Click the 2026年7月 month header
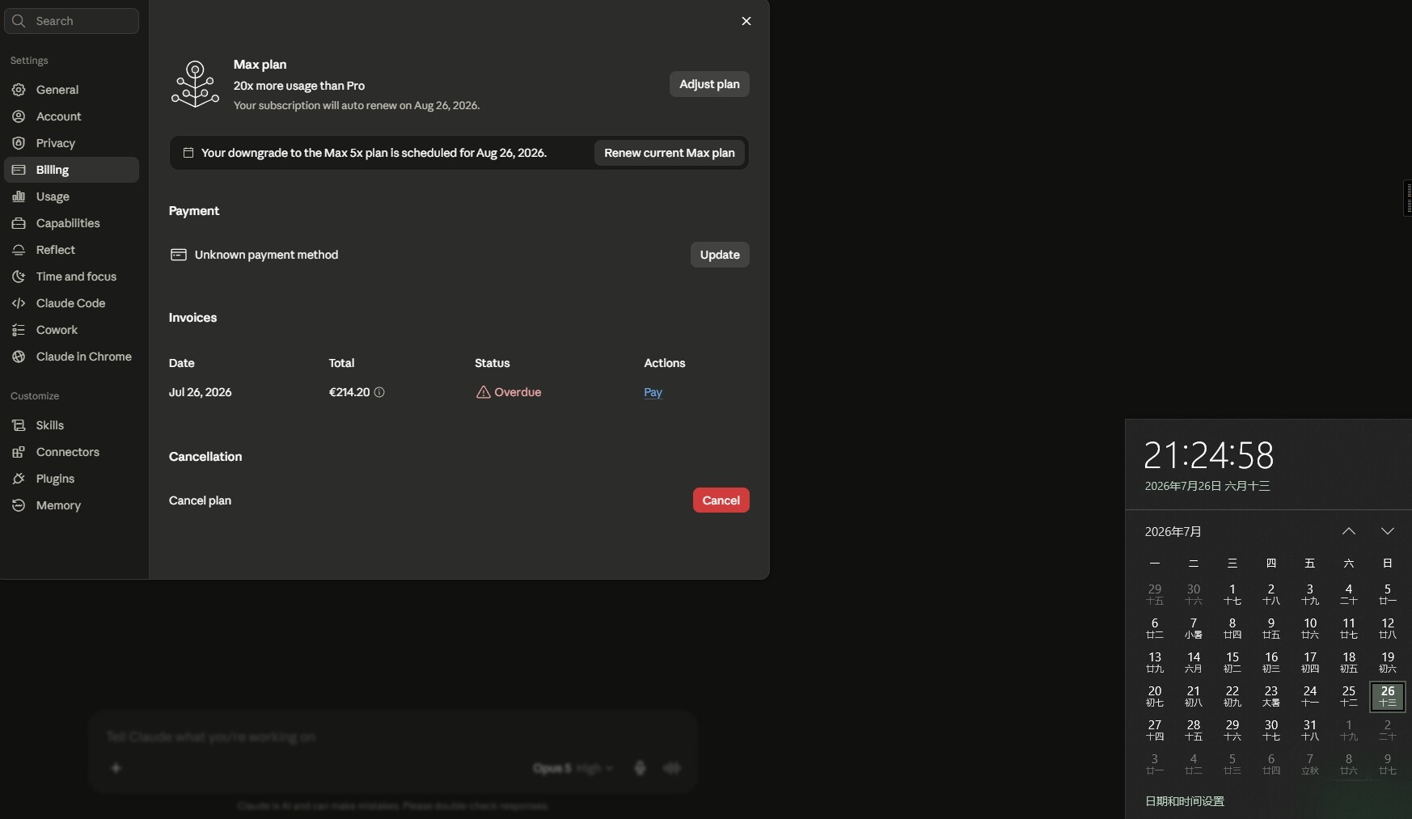The height and width of the screenshot is (819, 1412). tap(1173, 531)
